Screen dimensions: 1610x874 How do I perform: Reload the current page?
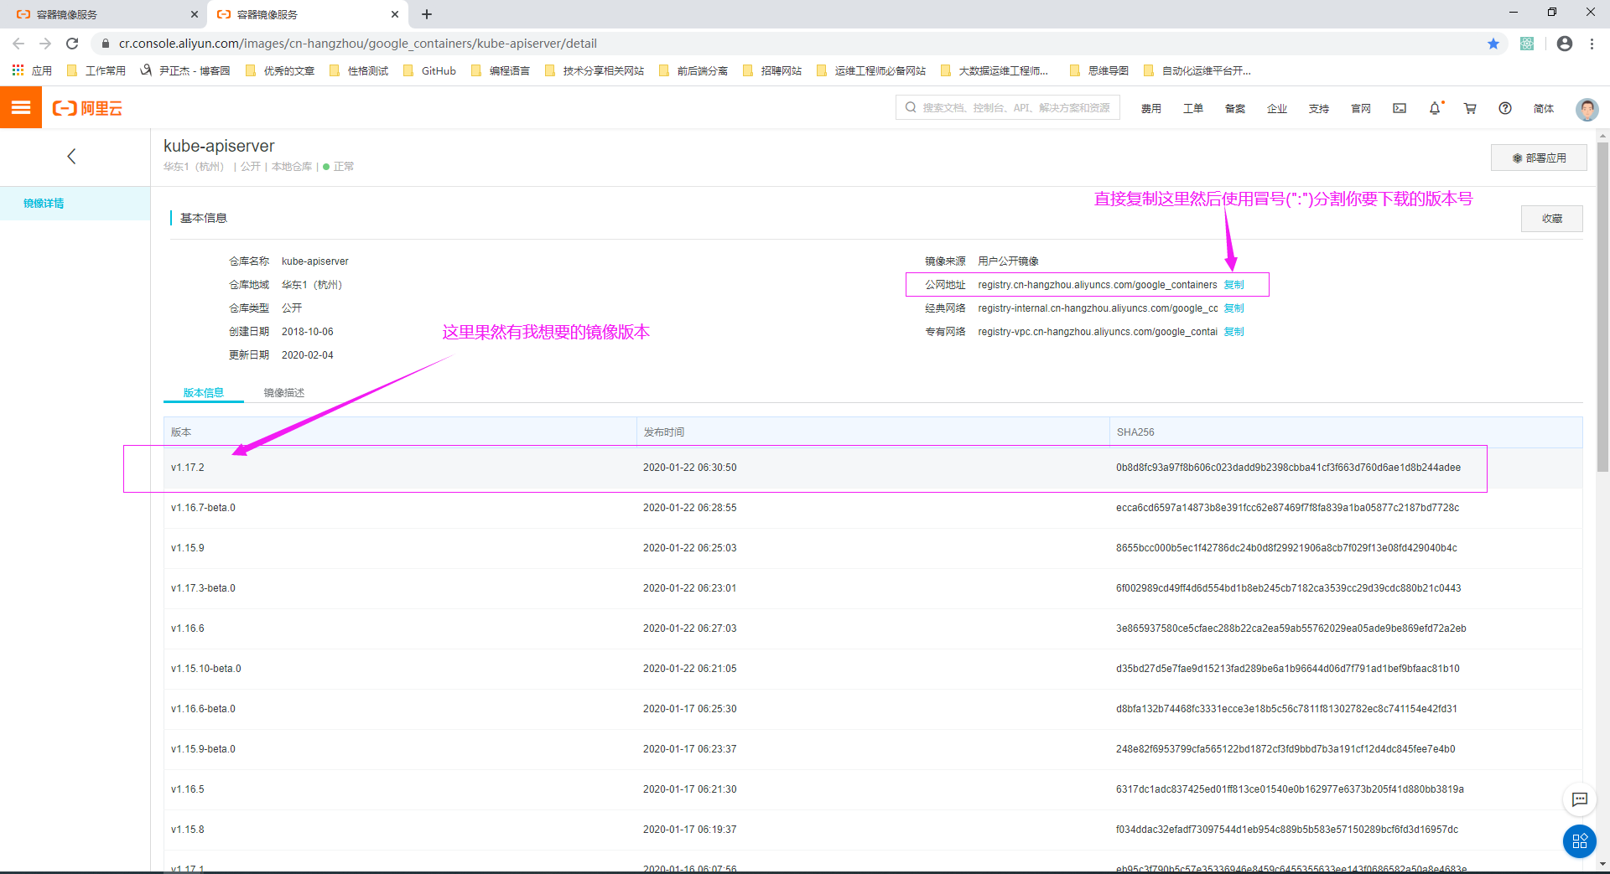[x=72, y=44]
